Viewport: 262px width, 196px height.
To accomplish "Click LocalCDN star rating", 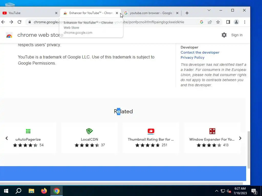I will pyautogui.click(x=87, y=145).
